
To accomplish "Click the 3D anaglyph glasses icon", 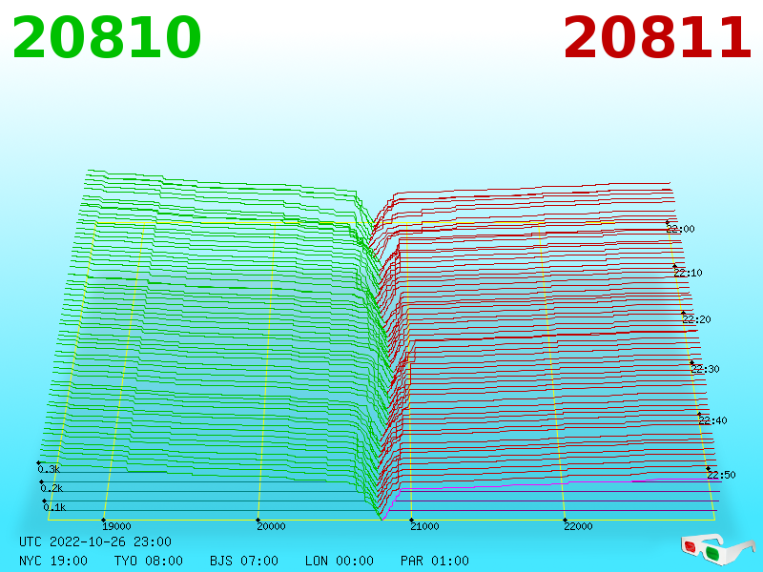I will tap(717, 549).
